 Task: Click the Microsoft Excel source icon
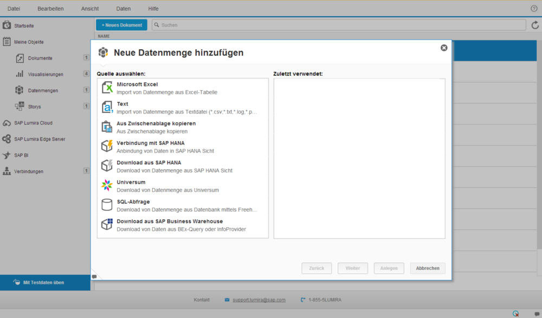coord(107,88)
